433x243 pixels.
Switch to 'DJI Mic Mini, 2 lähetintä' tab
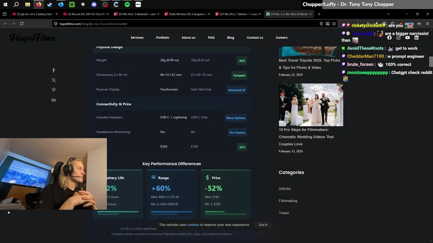click(137, 14)
